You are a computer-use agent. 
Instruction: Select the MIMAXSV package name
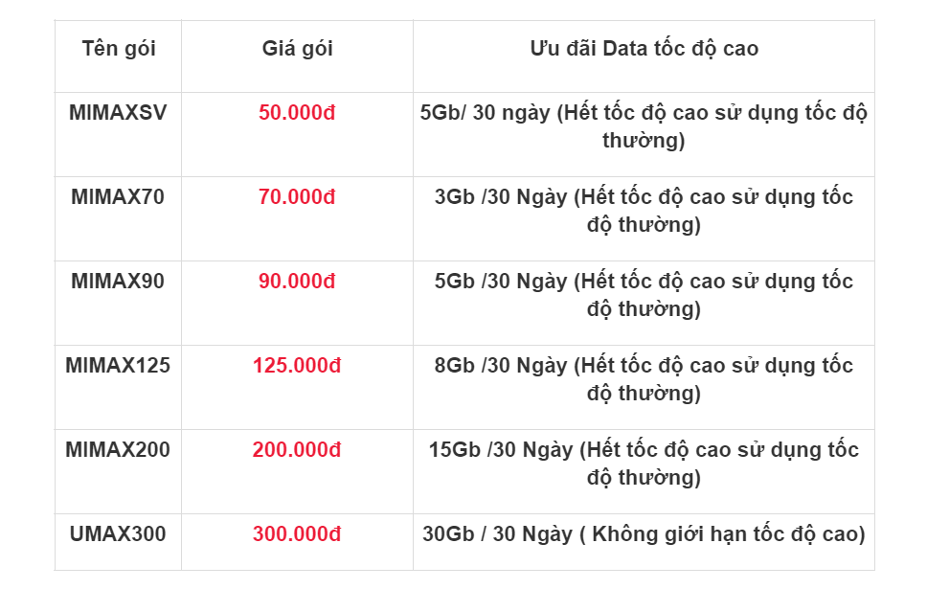click(118, 113)
